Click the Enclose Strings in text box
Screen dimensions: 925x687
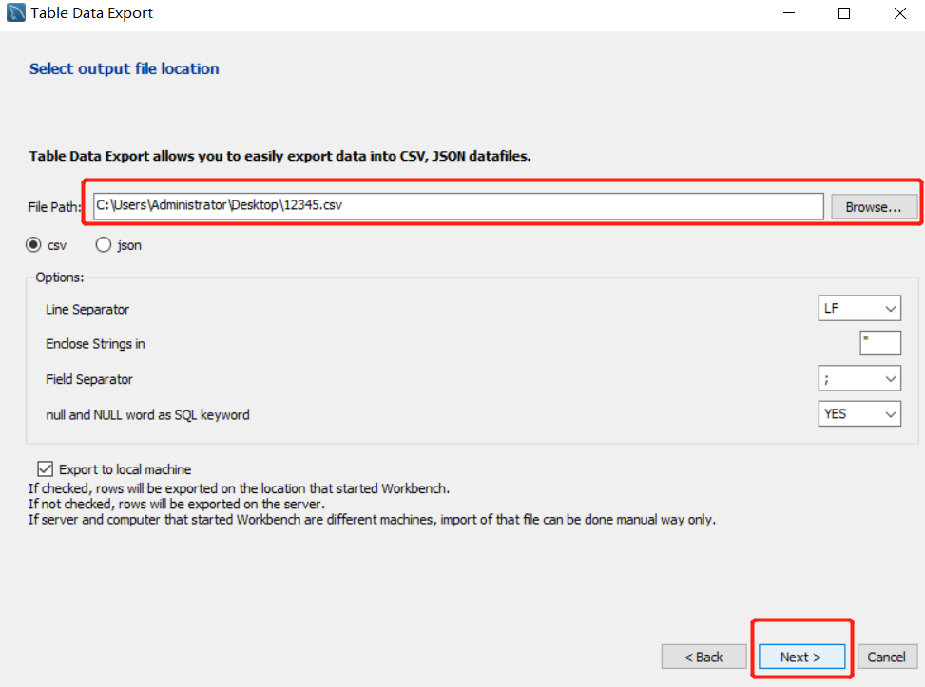click(x=880, y=343)
